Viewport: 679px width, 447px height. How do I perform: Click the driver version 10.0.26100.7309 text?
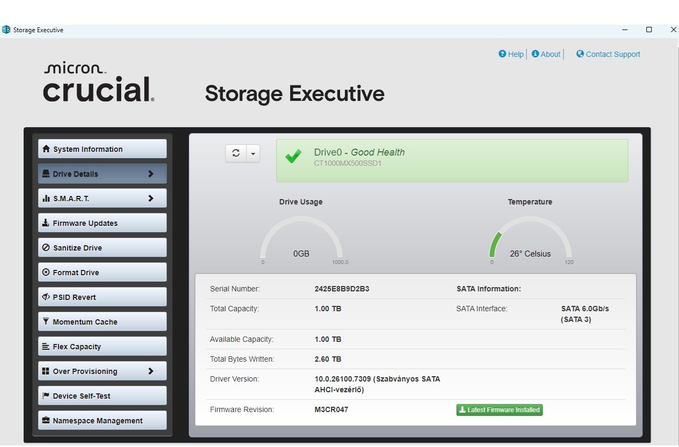pos(378,384)
